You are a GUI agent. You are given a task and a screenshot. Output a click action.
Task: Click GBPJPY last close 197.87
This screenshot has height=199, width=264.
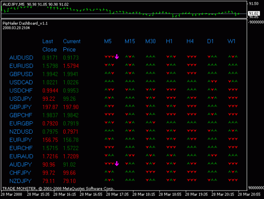[50, 107]
